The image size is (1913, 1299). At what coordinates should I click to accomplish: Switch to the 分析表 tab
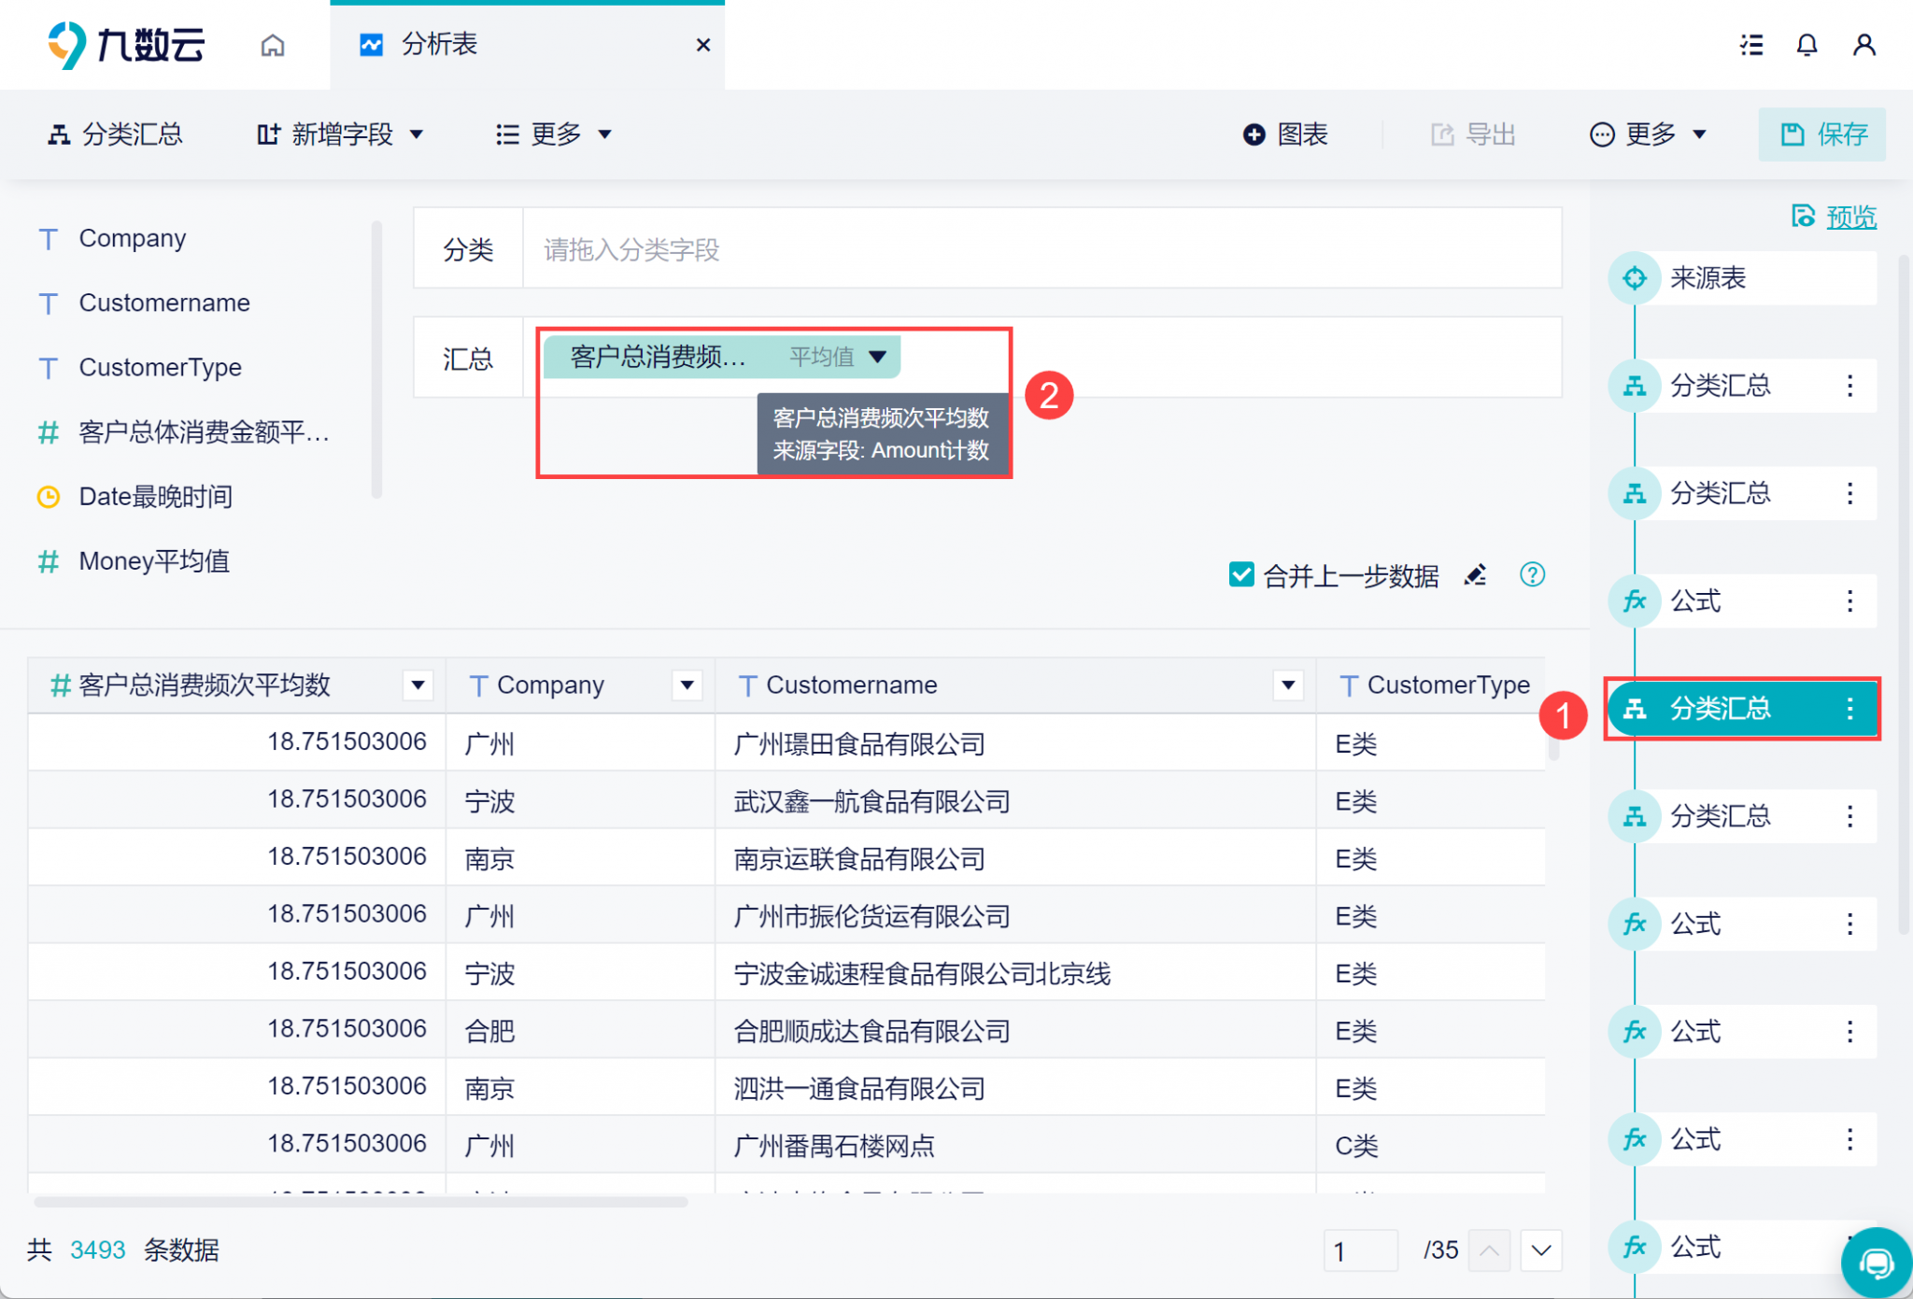click(x=437, y=44)
